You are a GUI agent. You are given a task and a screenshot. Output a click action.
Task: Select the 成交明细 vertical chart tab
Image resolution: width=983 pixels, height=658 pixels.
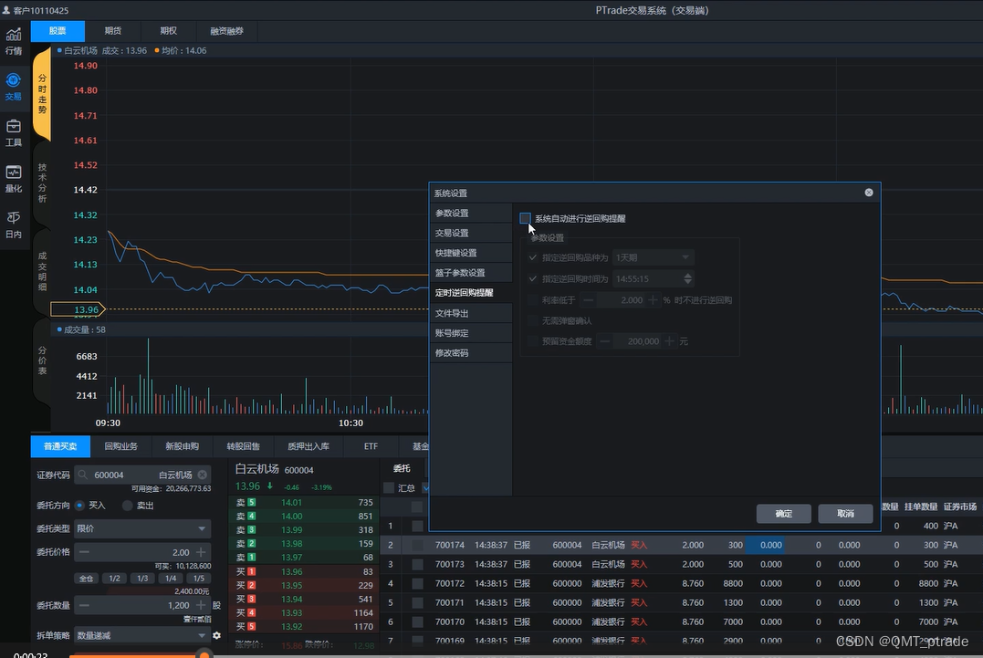pos(42,271)
